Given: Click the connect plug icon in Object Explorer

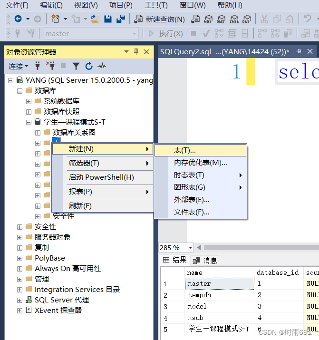Looking at the screenshot, I should tap(38, 66).
